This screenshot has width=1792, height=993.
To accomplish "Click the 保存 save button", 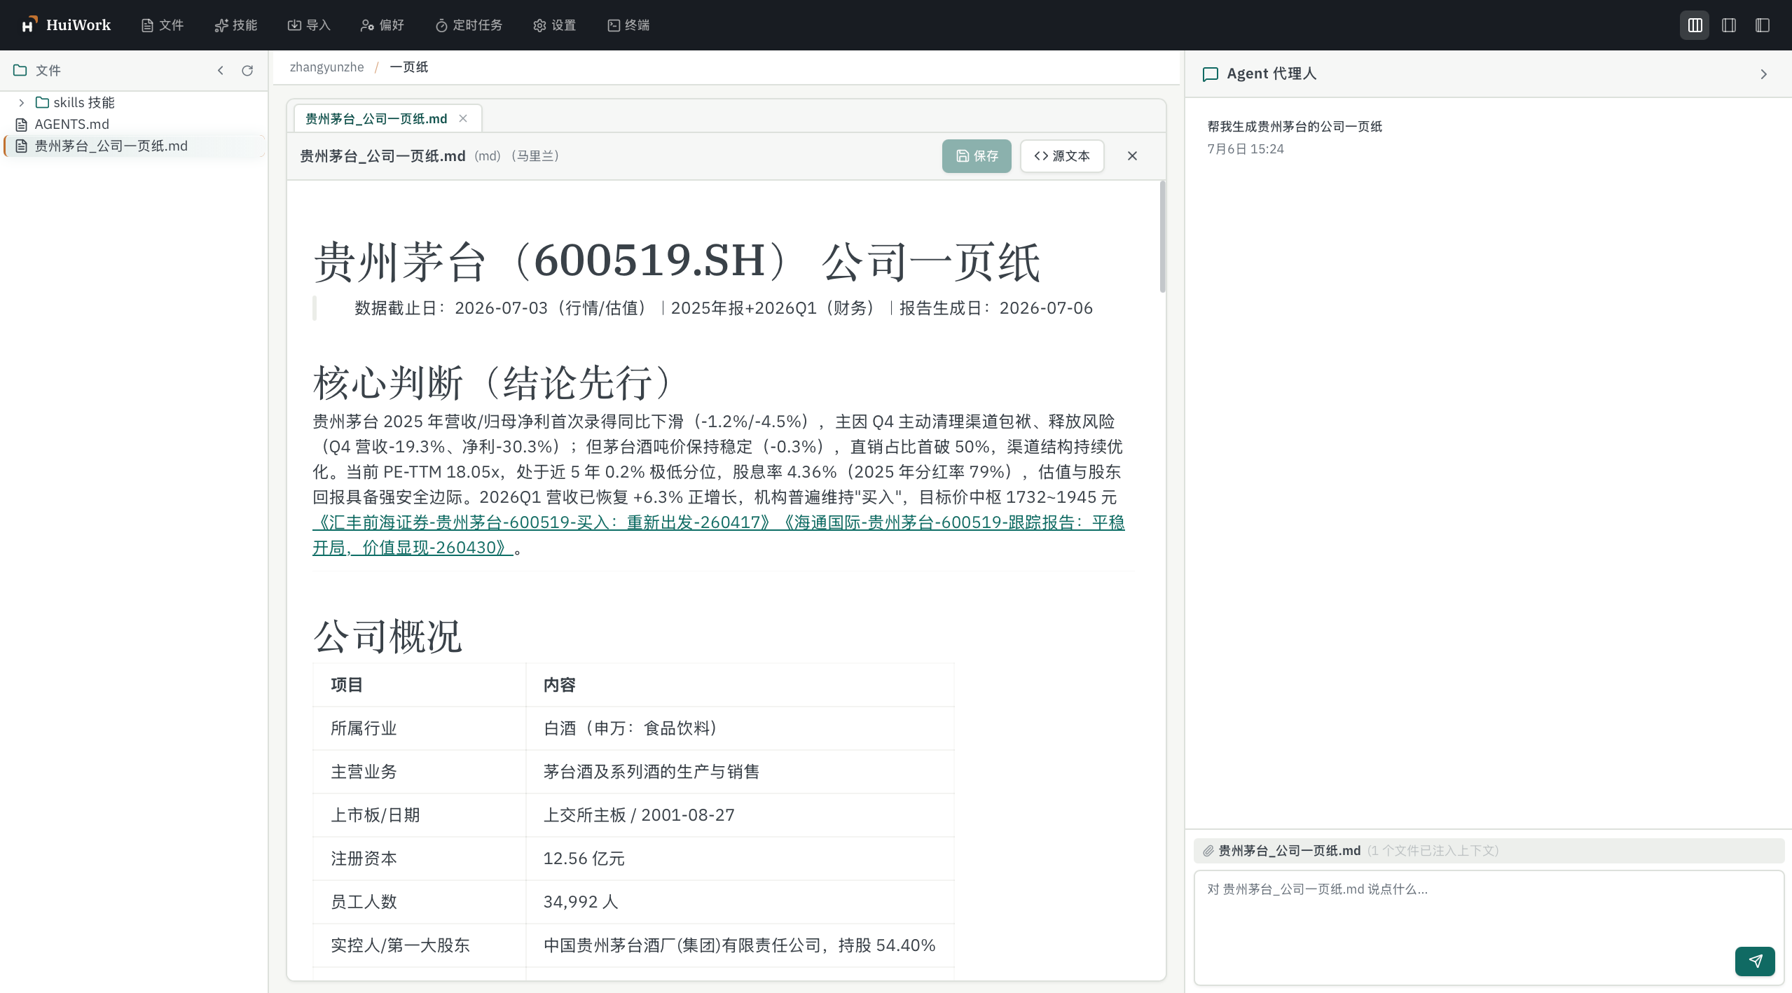I will click(x=977, y=155).
